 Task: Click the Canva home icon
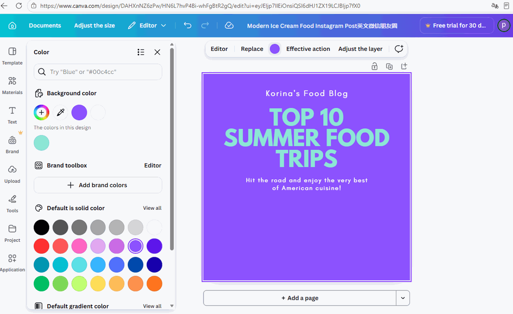(12, 26)
